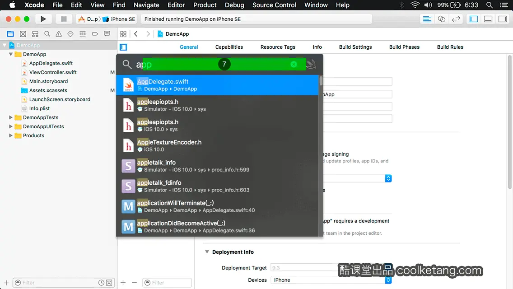This screenshot has height=289, width=513.
Task: Go back in editor history
Action: pos(136,34)
